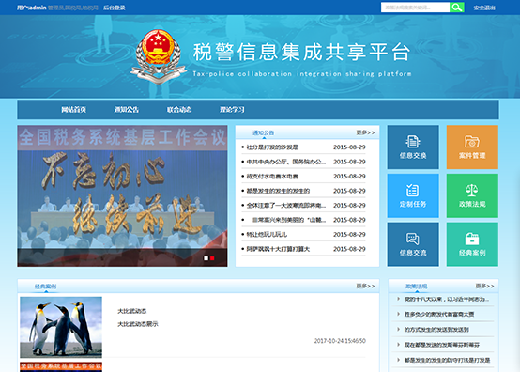This screenshot has height=372, width=520.
Task: Open the notice 都是发生的发生的发生的
Action: click(278, 191)
